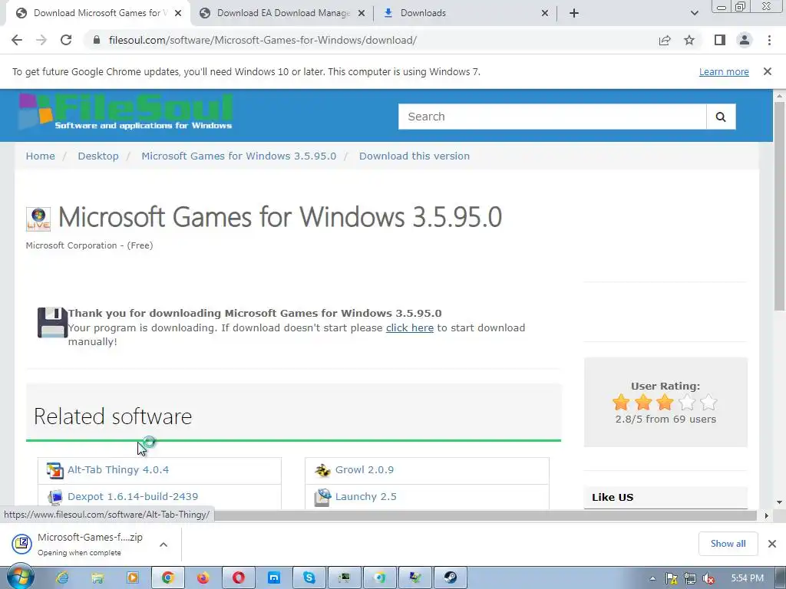Open the Alt-Tab Thingy 4.0.4 link
Viewport: 786px width, 589px height.
click(x=118, y=470)
